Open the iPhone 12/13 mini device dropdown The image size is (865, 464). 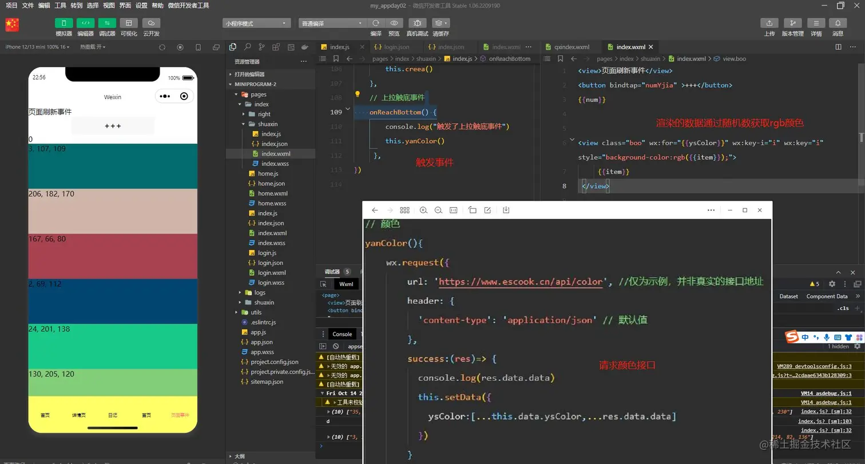point(37,47)
